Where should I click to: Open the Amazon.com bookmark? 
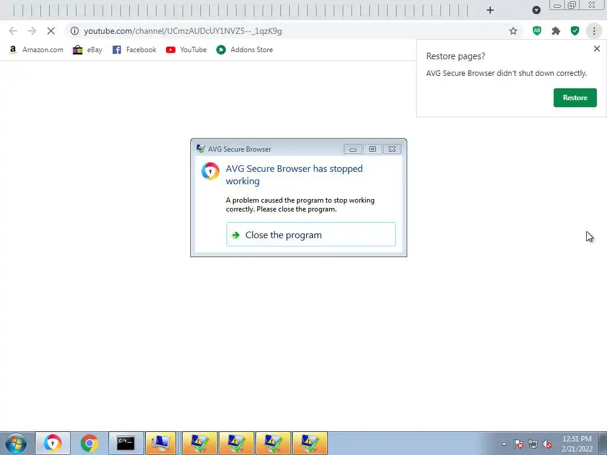tap(36, 50)
